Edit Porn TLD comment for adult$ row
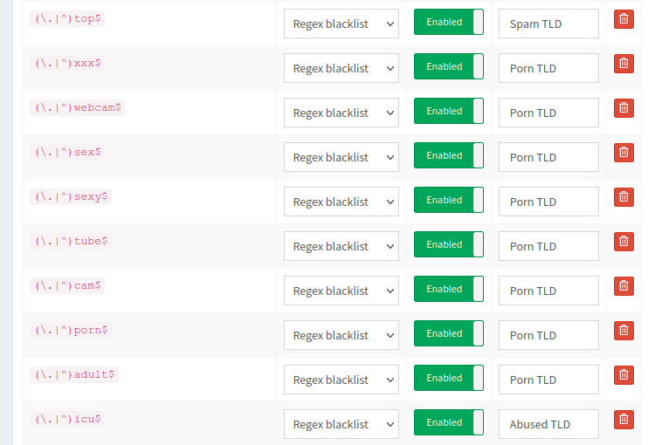 tap(548, 380)
